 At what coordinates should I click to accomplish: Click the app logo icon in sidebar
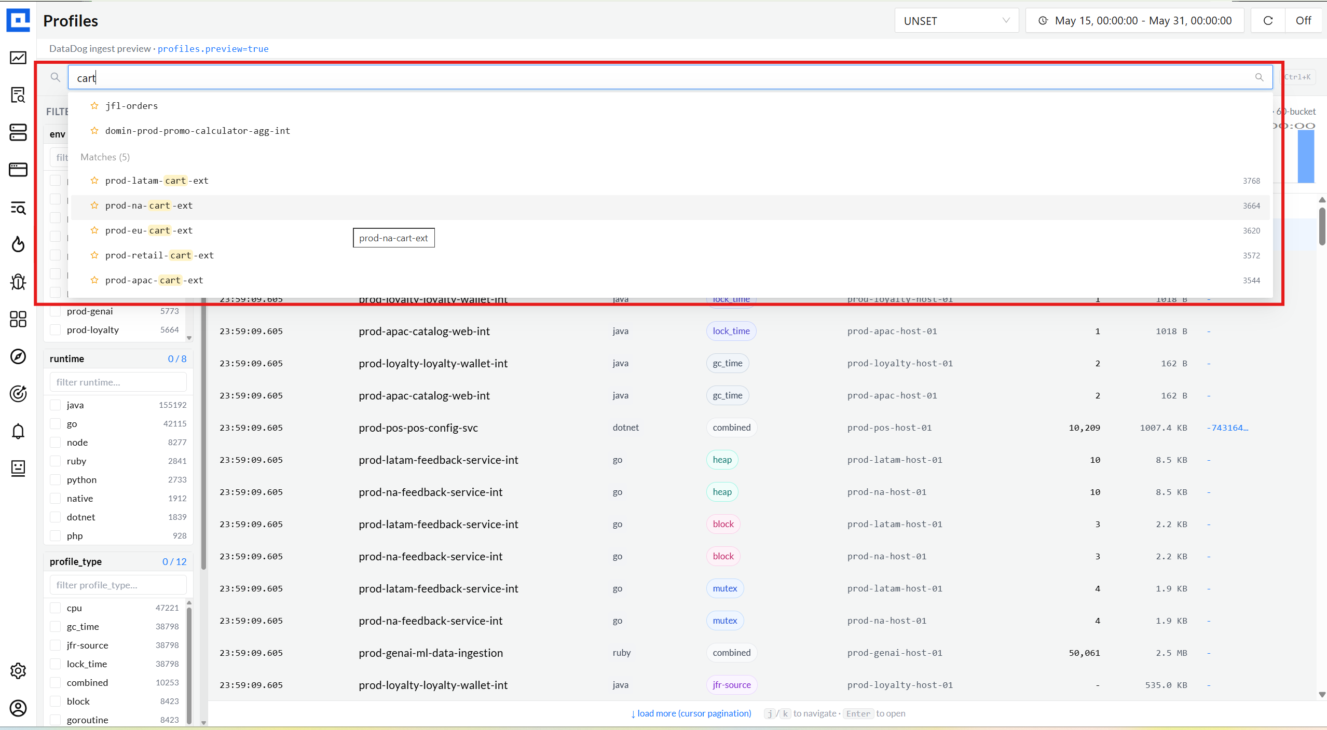click(18, 20)
